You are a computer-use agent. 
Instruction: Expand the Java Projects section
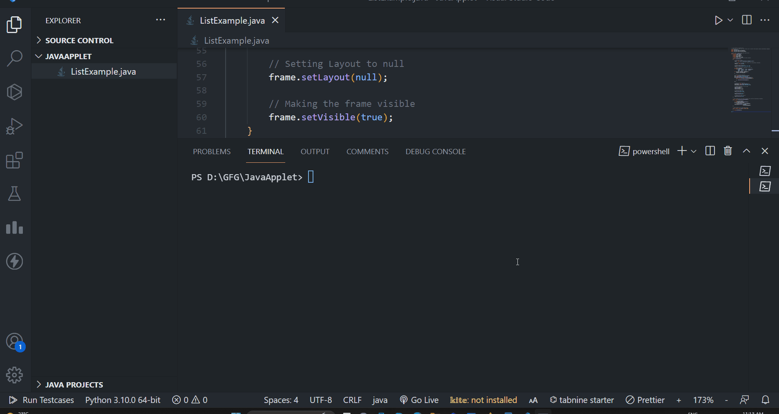(74, 385)
